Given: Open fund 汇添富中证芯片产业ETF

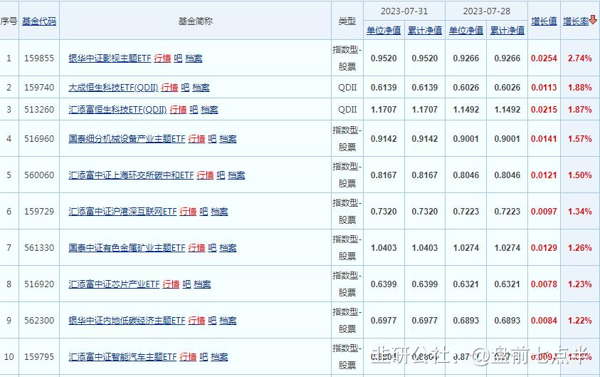Looking at the screenshot, I should coord(114,284).
